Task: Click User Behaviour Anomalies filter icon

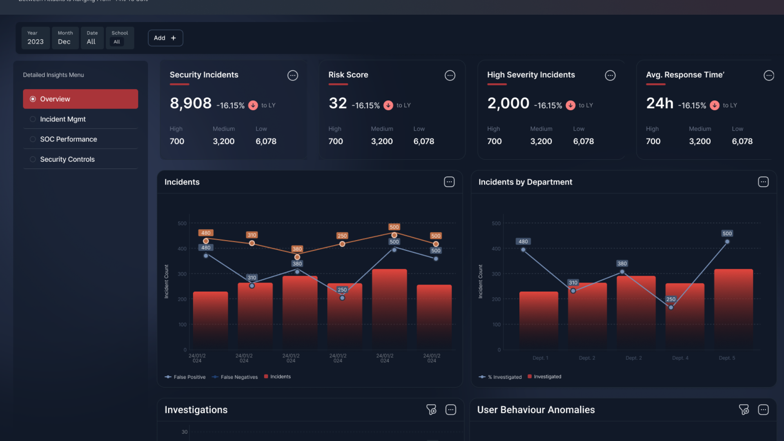Action: pyautogui.click(x=744, y=410)
